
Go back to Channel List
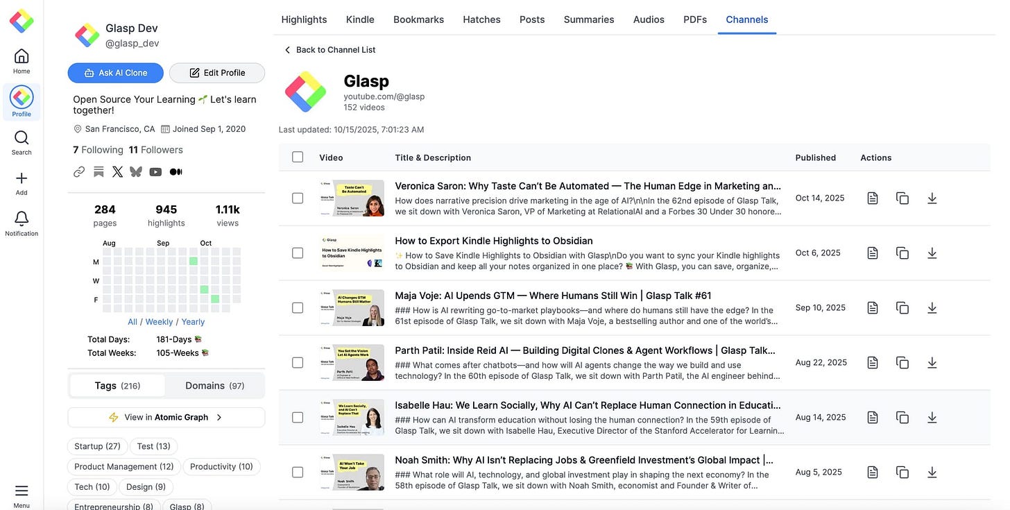(x=330, y=50)
